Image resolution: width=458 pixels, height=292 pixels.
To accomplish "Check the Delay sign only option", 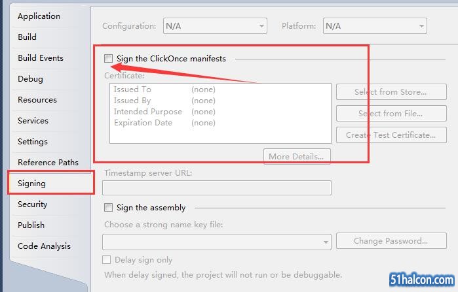I will click(x=108, y=260).
